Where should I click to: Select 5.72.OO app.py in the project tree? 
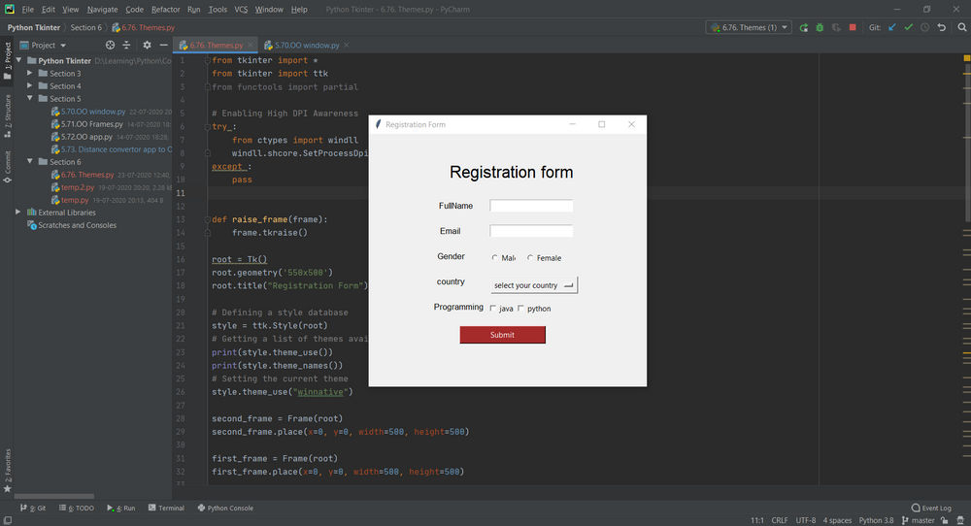pos(86,137)
